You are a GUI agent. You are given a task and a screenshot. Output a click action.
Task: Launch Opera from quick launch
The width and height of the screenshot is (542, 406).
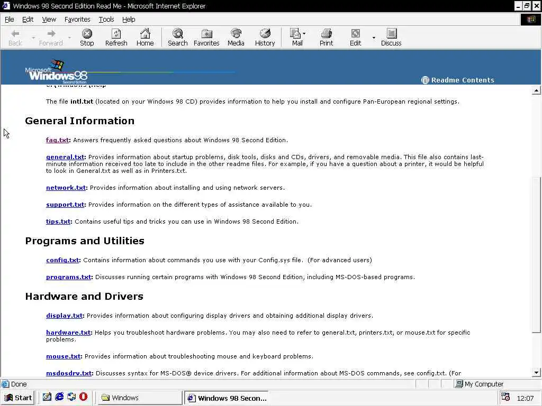83,397
